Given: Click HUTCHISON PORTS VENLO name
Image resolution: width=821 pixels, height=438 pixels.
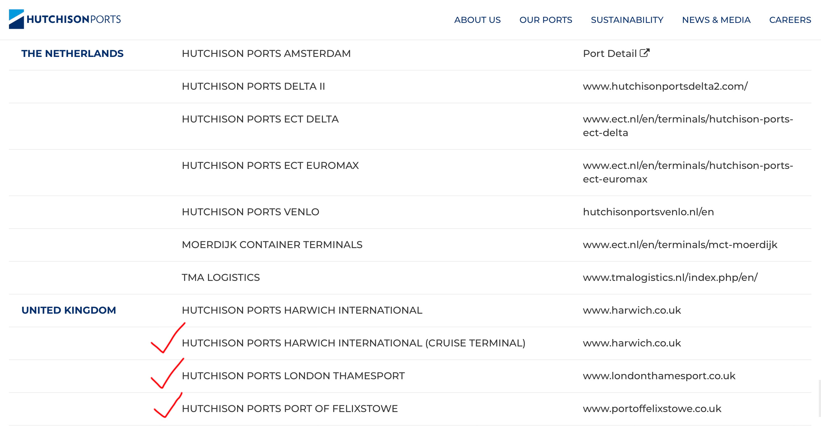Looking at the screenshot, I should [x=250, y=212].
